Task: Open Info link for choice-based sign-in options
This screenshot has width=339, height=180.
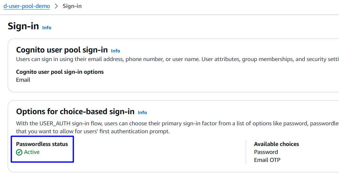Action: tap(142, 113)
